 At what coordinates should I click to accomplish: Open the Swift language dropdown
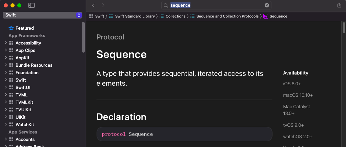pos(42,15)
